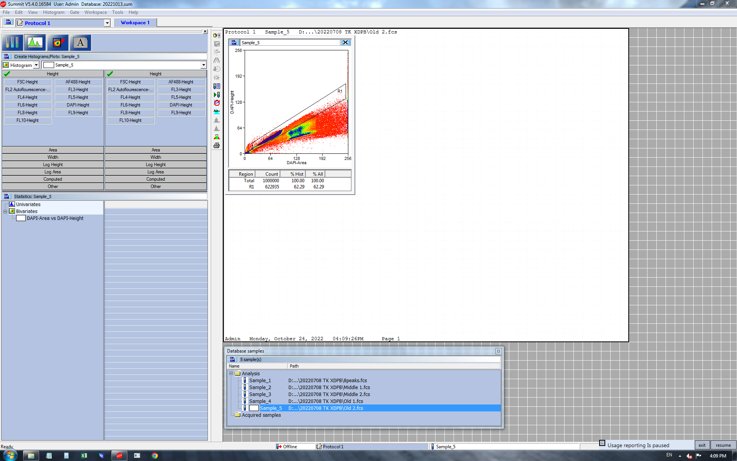Click the printer icon in the vertical toolbar
The image size is (737, 461).
(x=217, y=145)
